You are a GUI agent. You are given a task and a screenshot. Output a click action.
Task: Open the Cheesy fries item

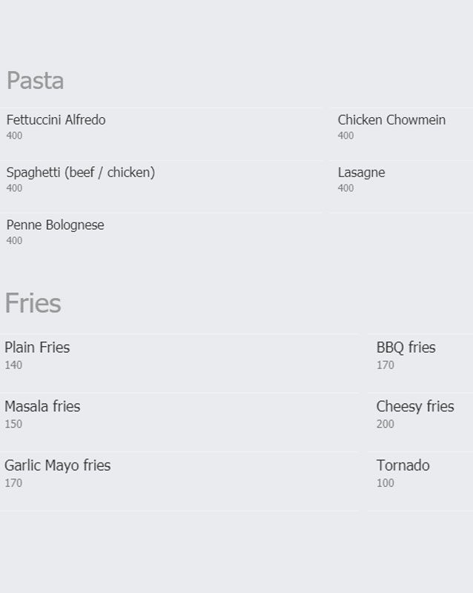(x=414, y=407)
